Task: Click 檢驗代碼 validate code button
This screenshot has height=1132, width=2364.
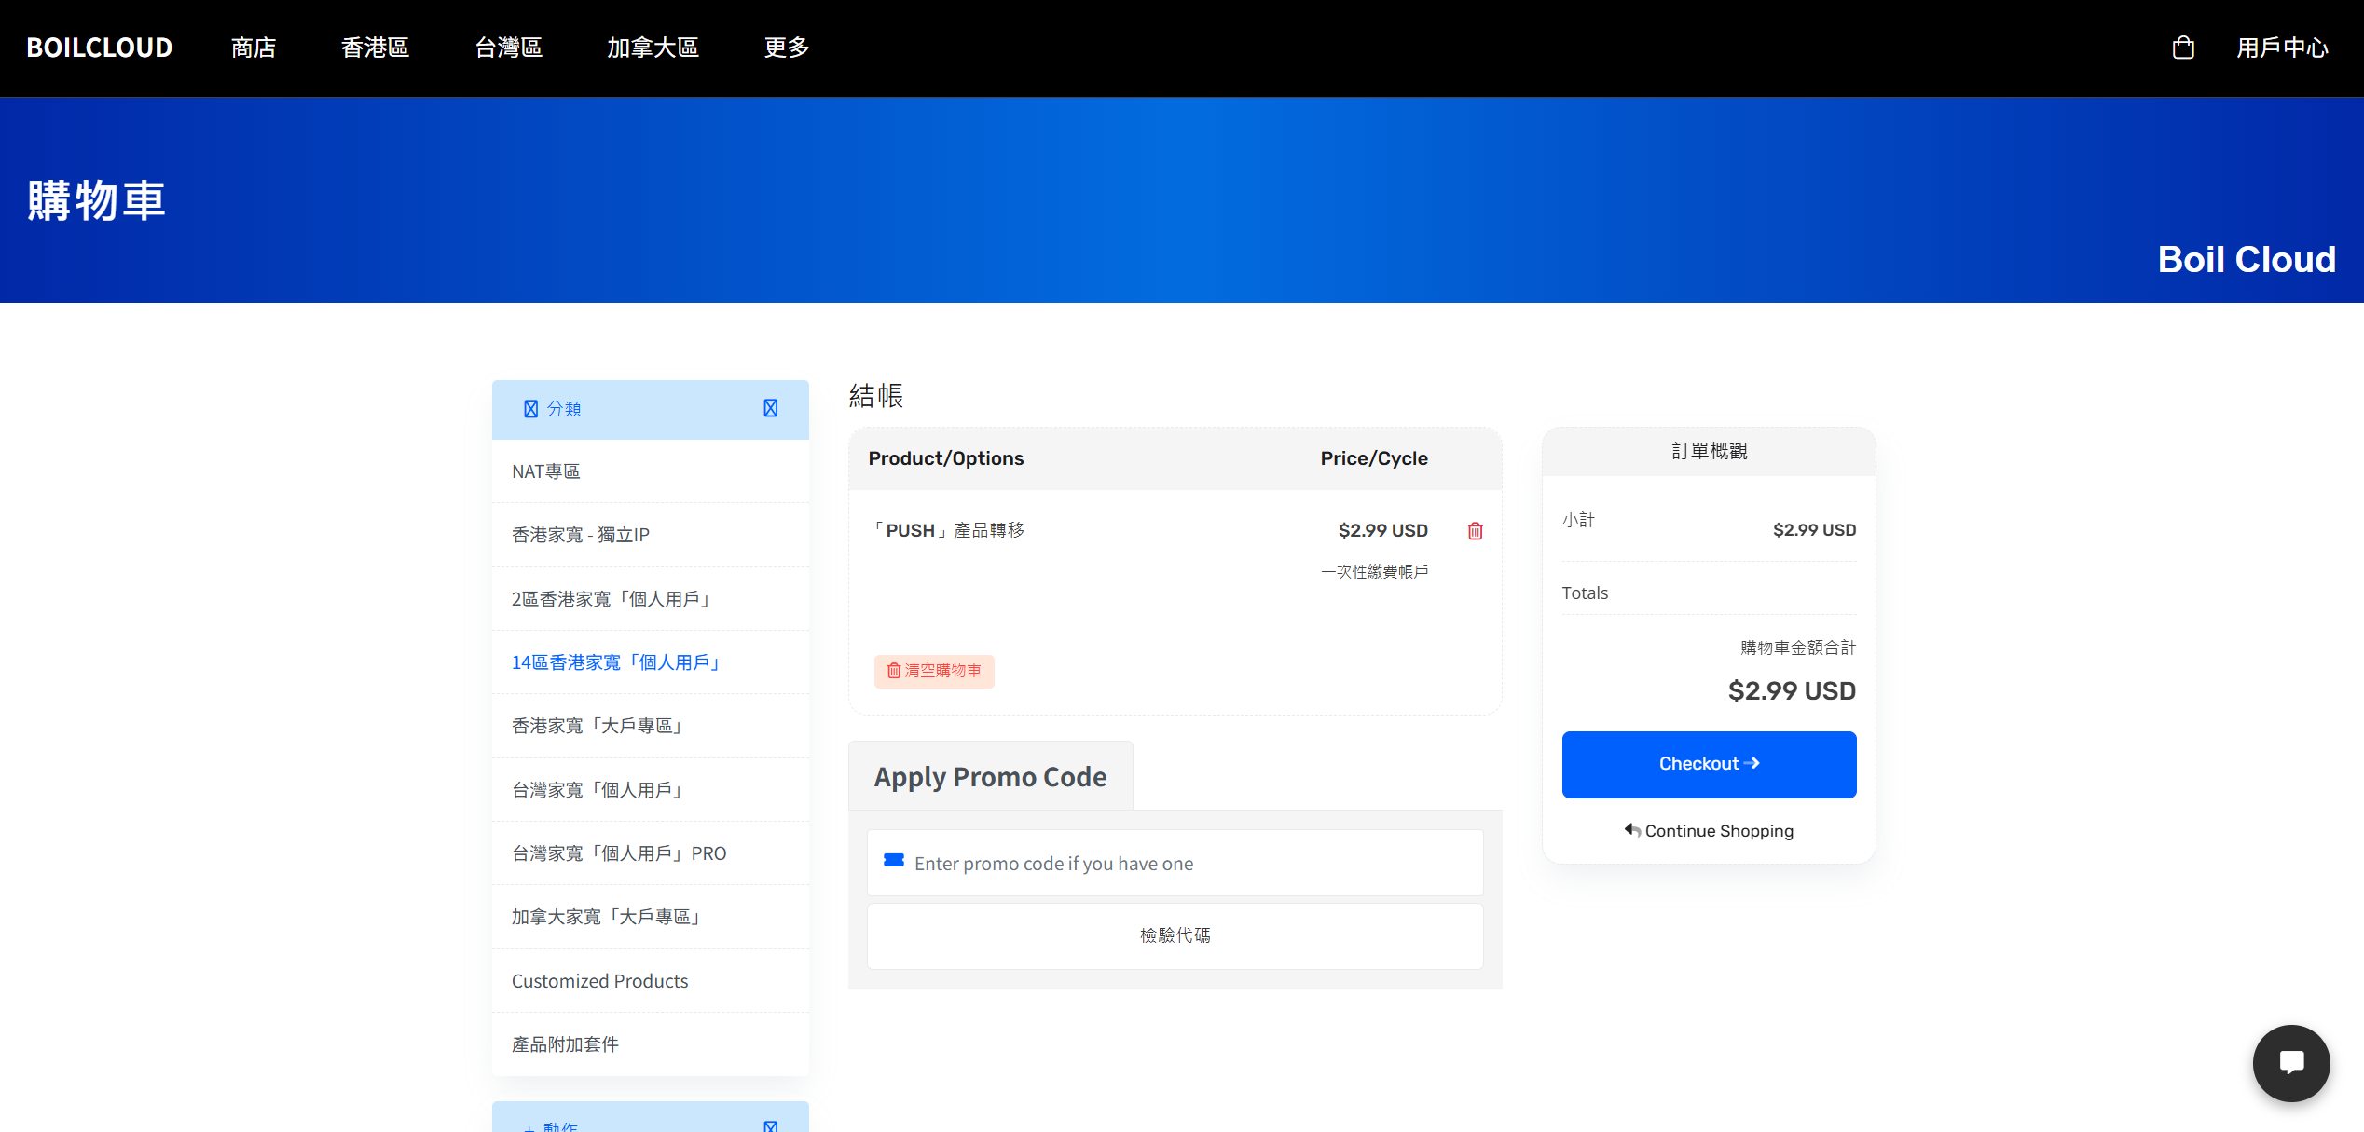Action: tap(1175, 935)
